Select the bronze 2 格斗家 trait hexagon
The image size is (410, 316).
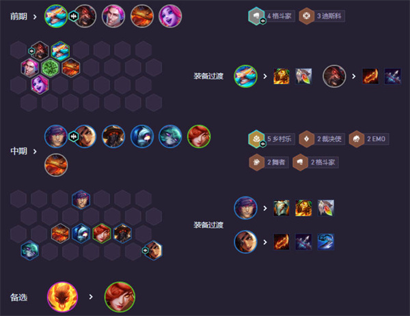pyautogui.click(x=300, y=162)
